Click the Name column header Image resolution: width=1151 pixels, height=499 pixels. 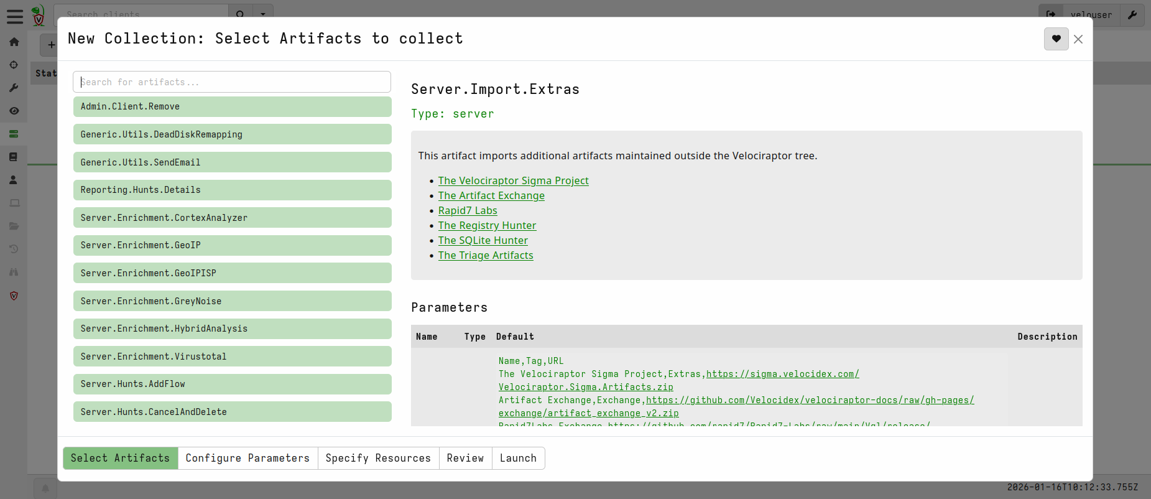coord(427,337)
